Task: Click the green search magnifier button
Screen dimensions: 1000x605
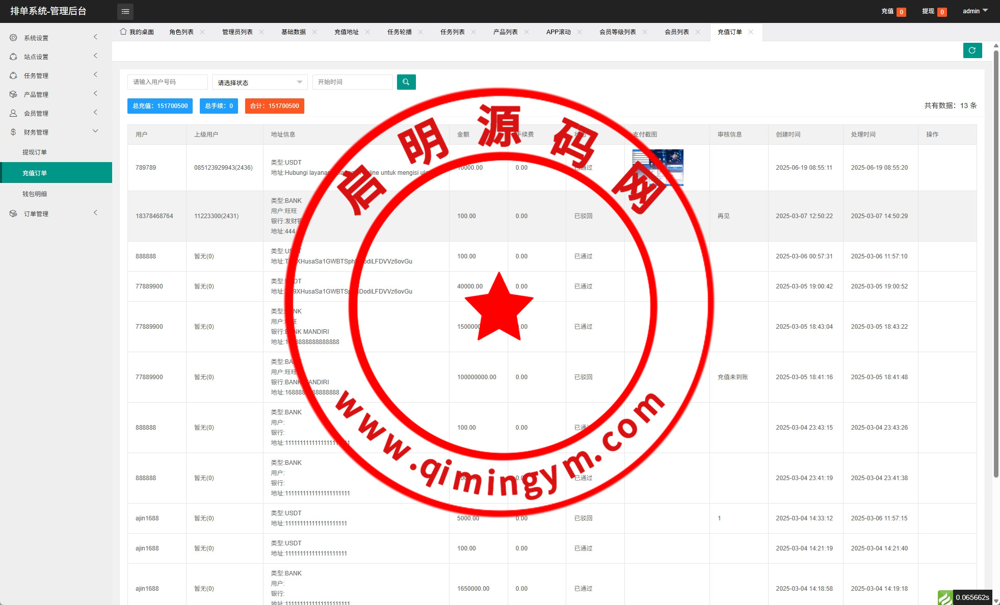Action: click(406, 82)
